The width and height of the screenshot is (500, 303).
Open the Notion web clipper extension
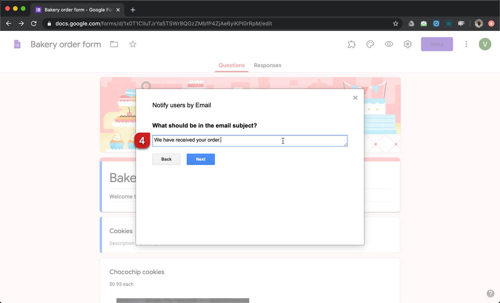point(448,23)
